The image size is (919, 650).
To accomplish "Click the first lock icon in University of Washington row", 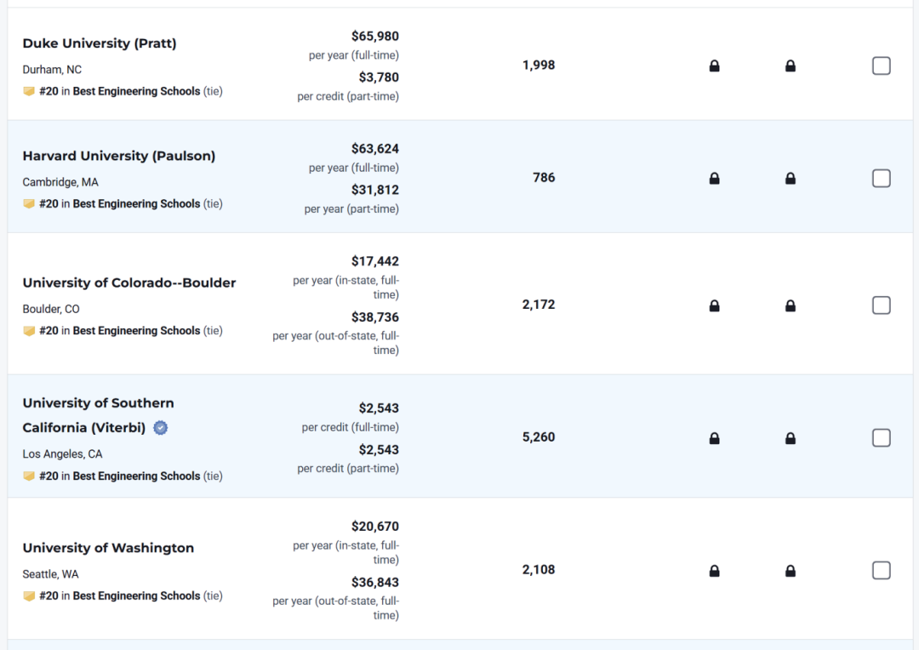I will (714, 571).
